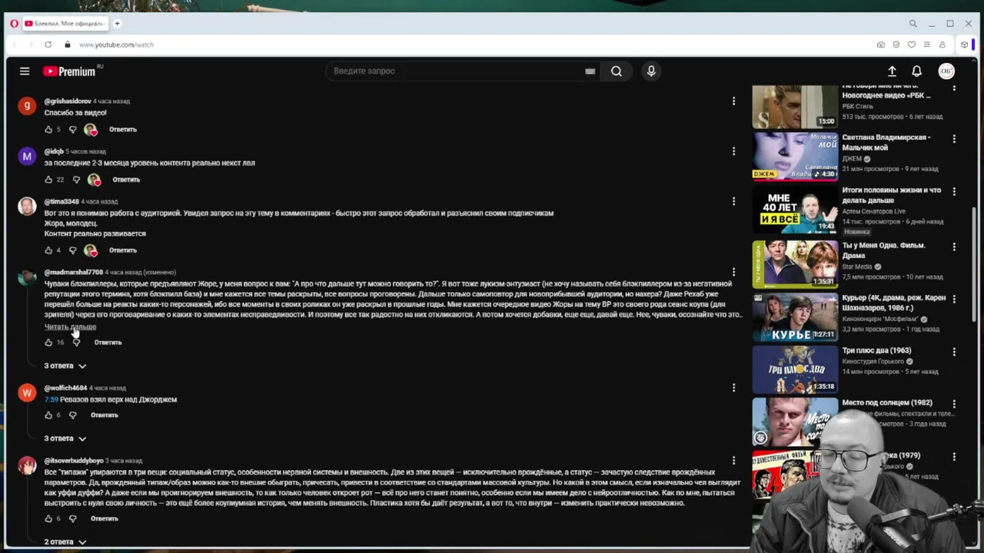Image resolution: width=984 pixels, height=553 pixels.
Task: Open @tima3348 profile avatar
Action: pos(27,207)
